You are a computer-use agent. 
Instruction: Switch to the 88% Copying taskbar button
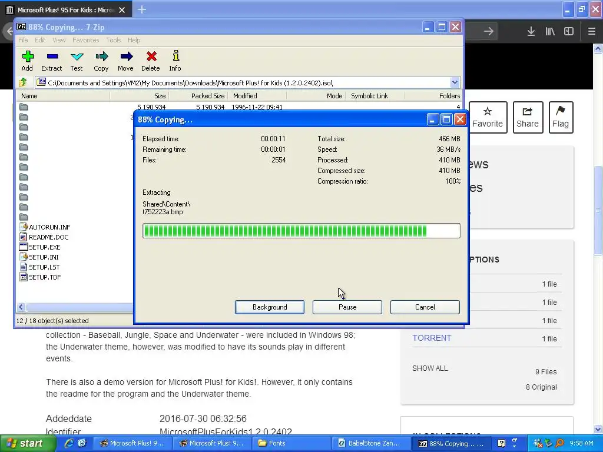(450, 443)
